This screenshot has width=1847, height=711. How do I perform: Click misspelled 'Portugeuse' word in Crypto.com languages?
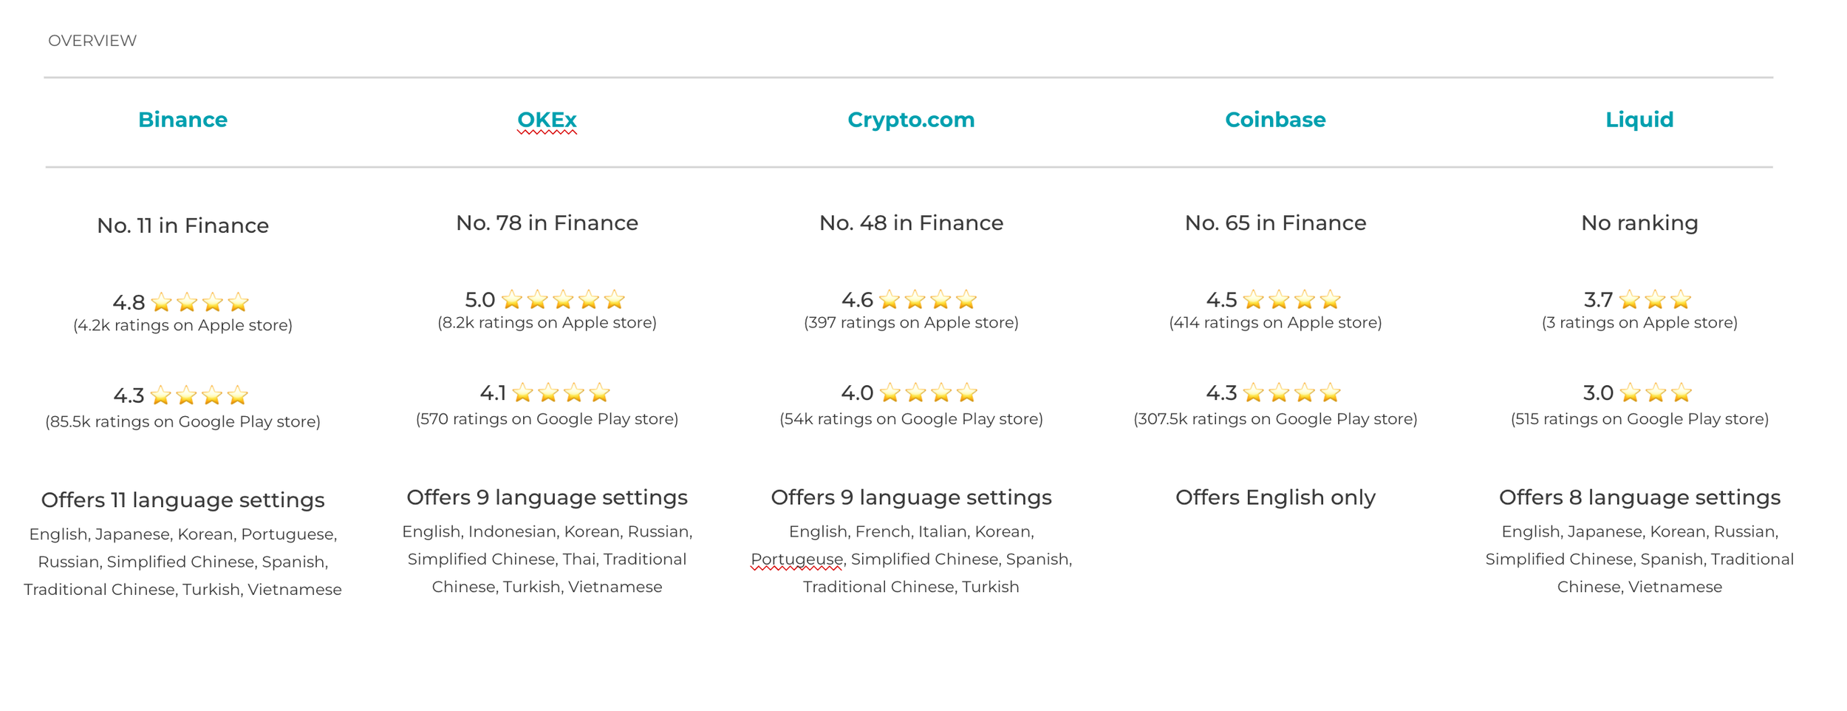[x=796, y=559]
